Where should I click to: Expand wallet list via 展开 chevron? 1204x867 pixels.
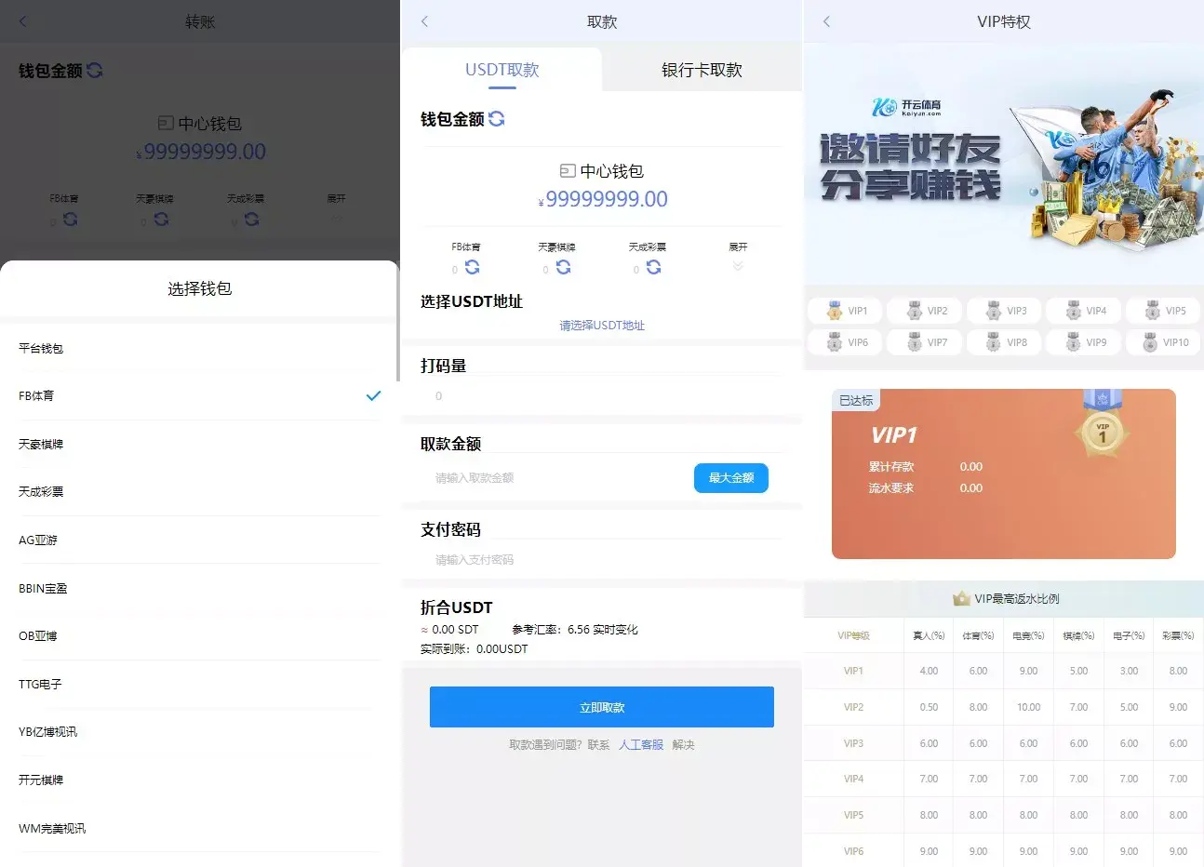point(738,266)
